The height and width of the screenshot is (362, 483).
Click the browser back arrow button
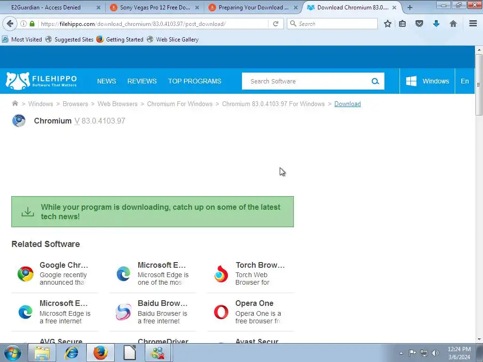10,24
